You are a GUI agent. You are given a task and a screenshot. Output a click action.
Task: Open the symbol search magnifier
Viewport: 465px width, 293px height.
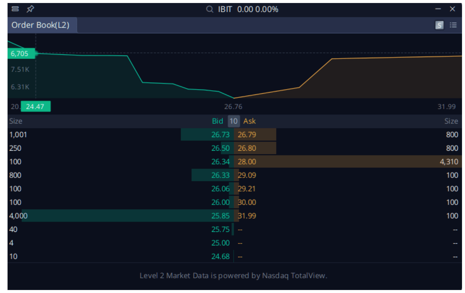(209, 9)
